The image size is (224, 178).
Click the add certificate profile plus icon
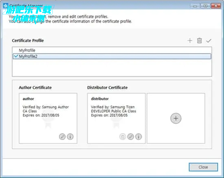[x=190, y=41]
